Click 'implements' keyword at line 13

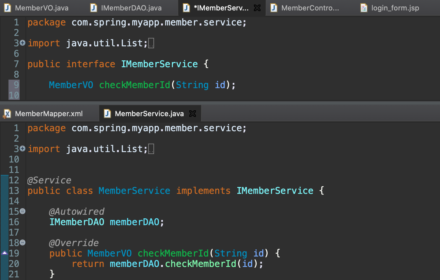(203, 191)
